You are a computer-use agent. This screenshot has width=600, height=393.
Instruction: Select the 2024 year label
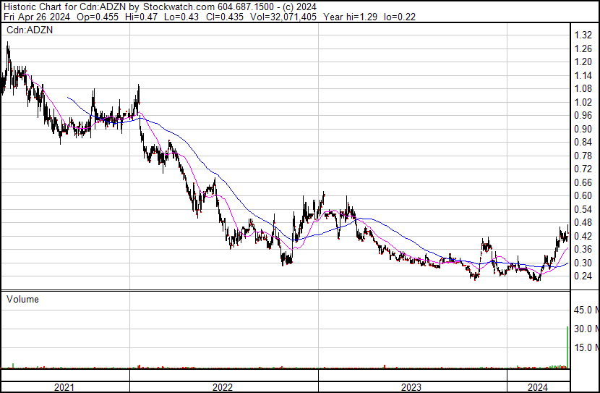click(x=538, y=387)
